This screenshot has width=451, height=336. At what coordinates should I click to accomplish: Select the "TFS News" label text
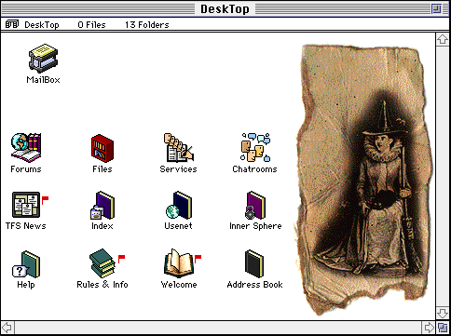click(x=26, y=226)
